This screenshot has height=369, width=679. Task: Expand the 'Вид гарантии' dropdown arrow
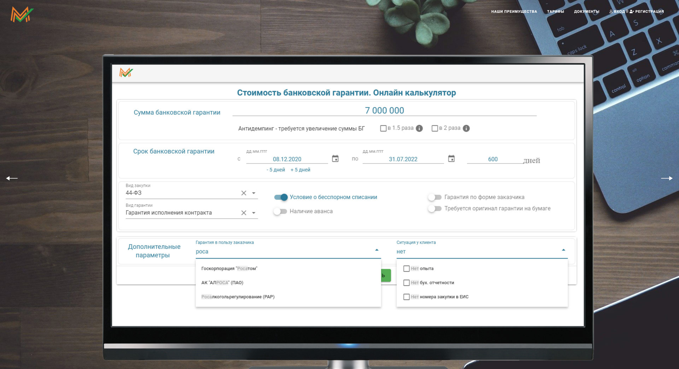[x=254, y=213]
